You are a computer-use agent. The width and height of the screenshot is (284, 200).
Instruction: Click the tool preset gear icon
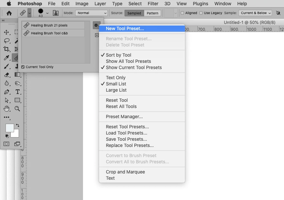click(96, 25)
